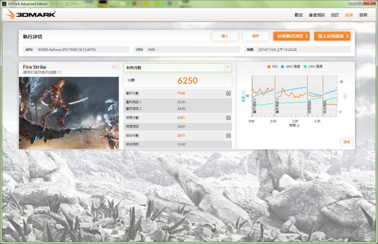
Task: Go to the 歡迎 tab
Action: [x=298, y=15]
